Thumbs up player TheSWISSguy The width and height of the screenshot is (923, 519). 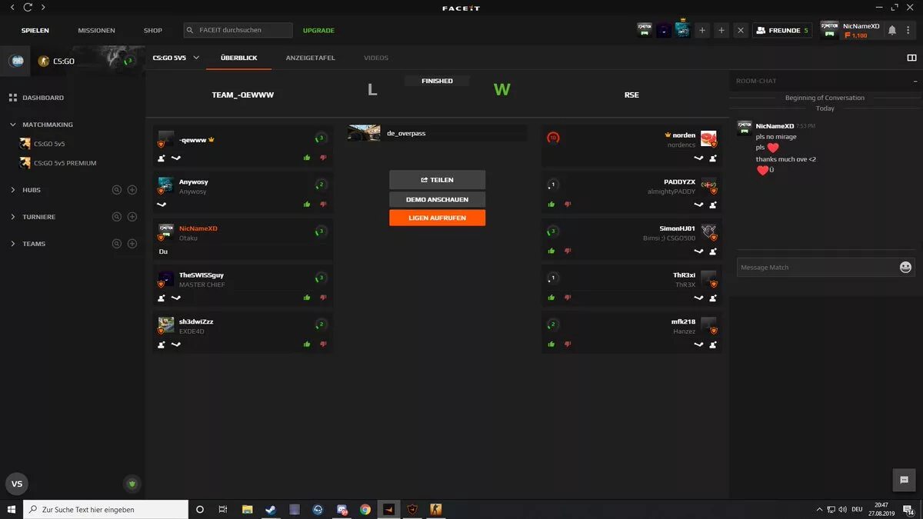click(307, 298)
